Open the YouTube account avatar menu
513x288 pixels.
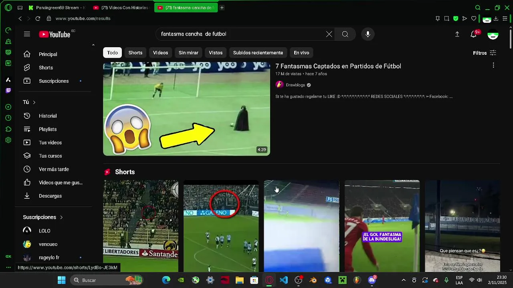pos(493,34)
